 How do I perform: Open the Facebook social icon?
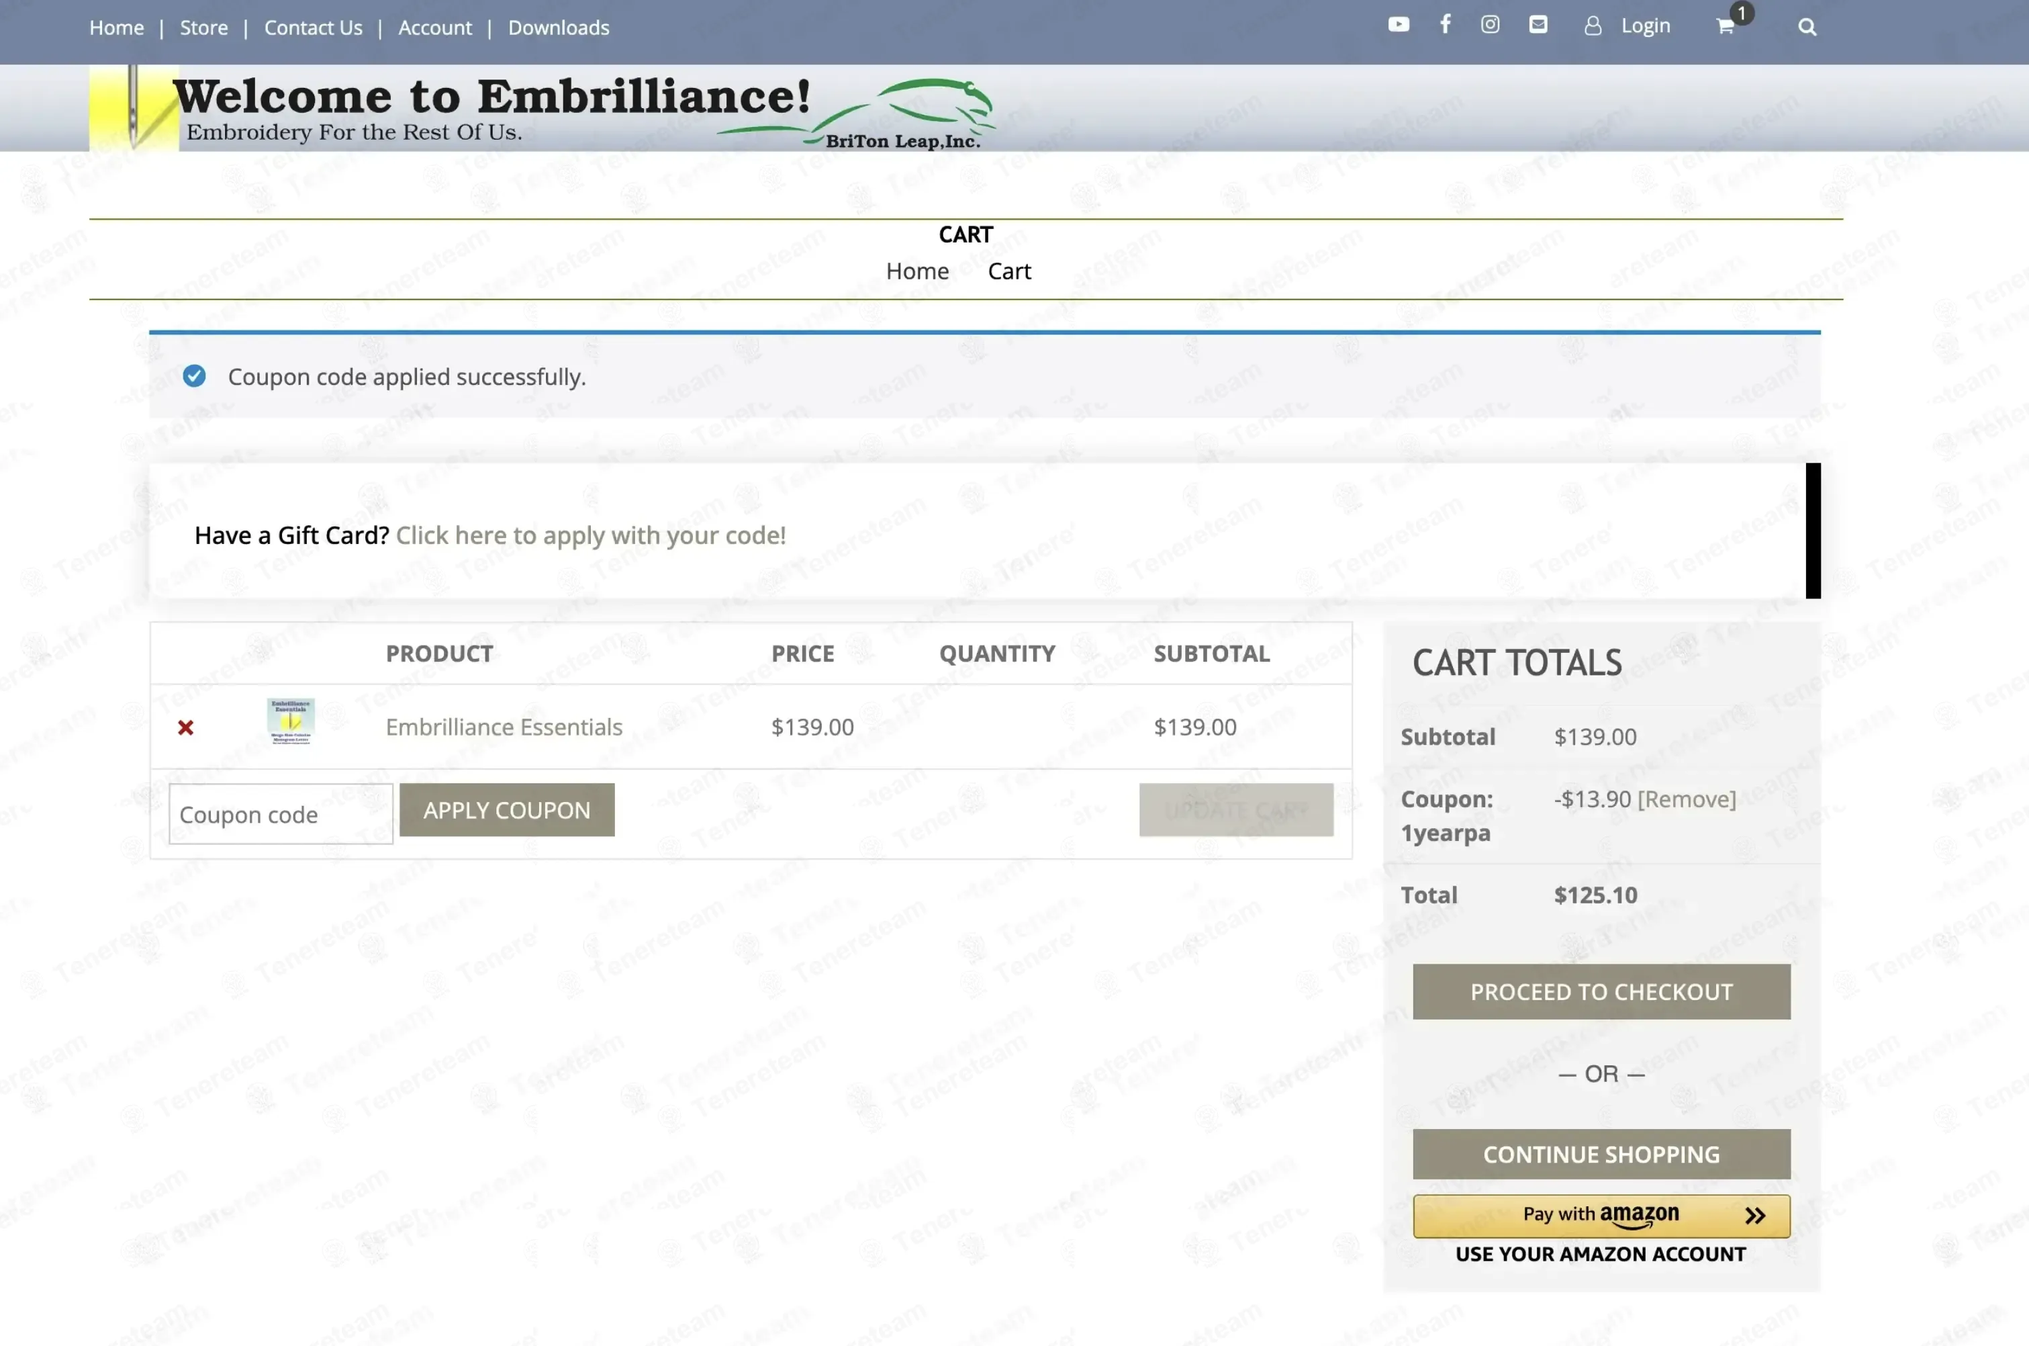pos(1446,24)
